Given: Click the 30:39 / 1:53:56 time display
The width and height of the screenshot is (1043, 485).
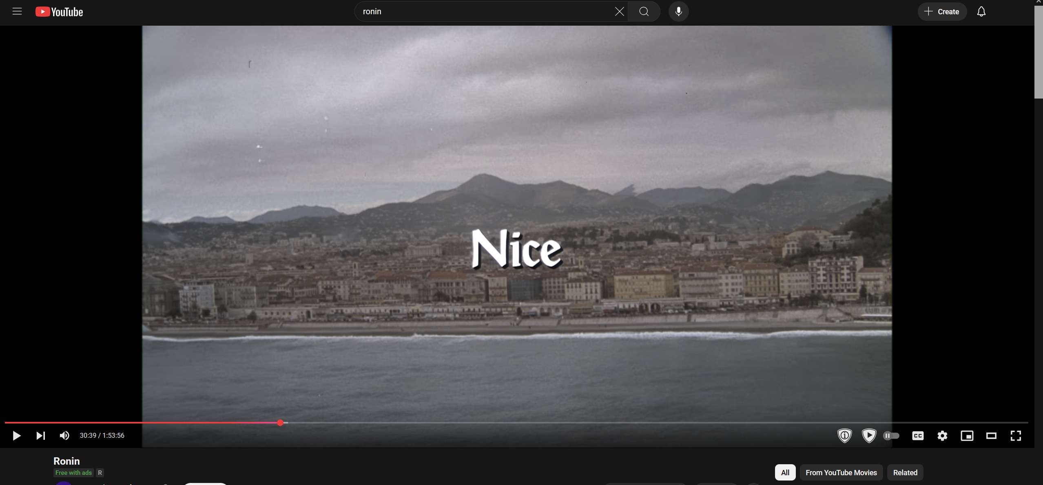Looking at the screenshot, I should point(102,435).
